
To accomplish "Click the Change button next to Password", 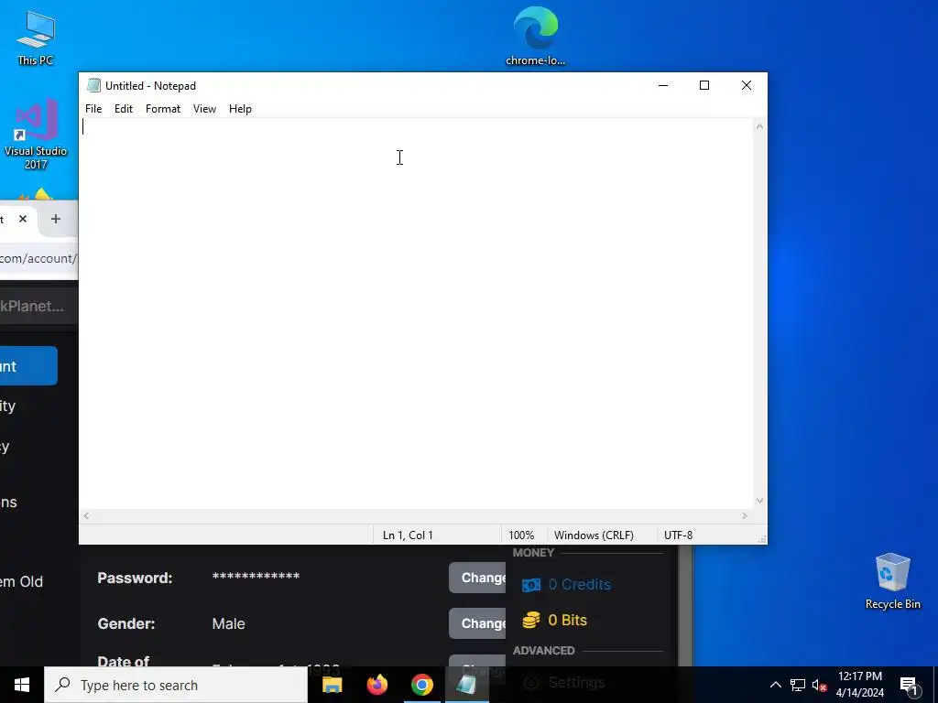I will [x=477, y=578].
